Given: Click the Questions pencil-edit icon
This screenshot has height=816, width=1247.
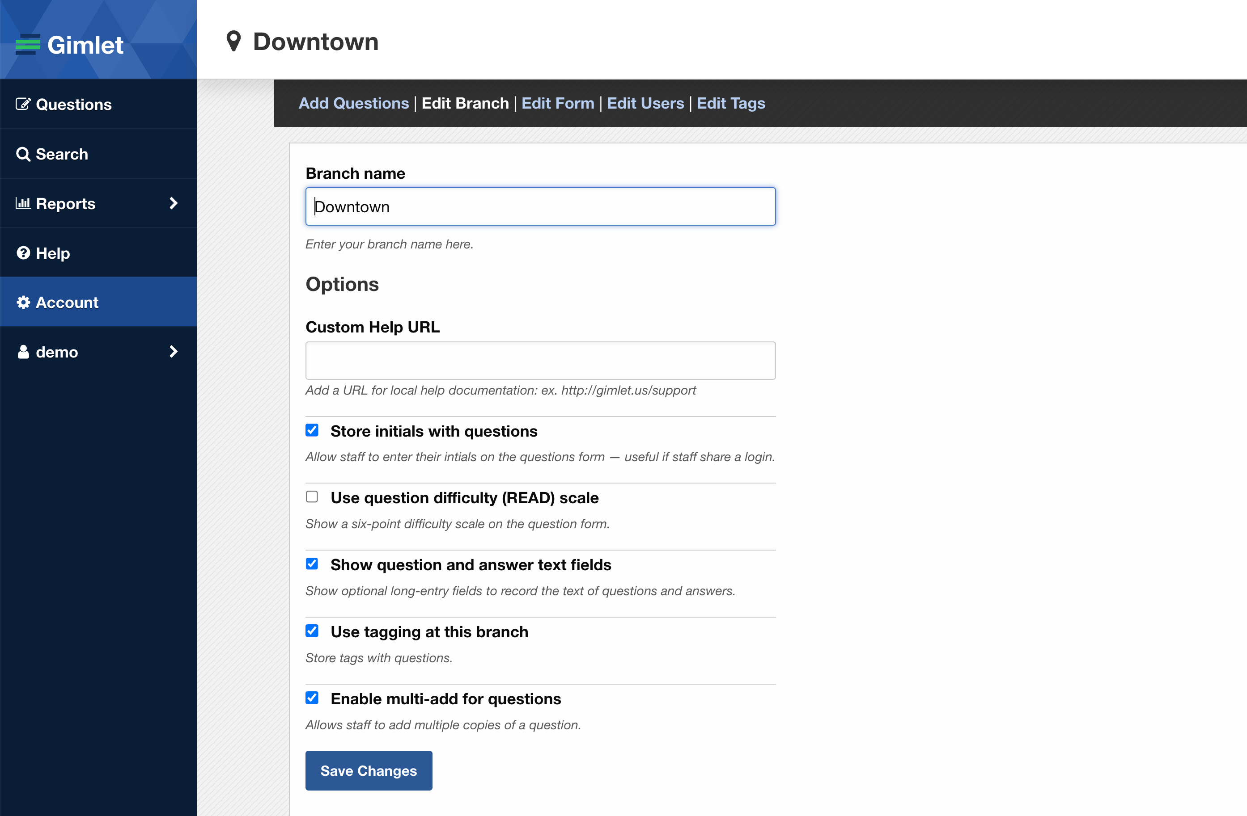Looking at the screenshot, I should (x=23, y=104).
